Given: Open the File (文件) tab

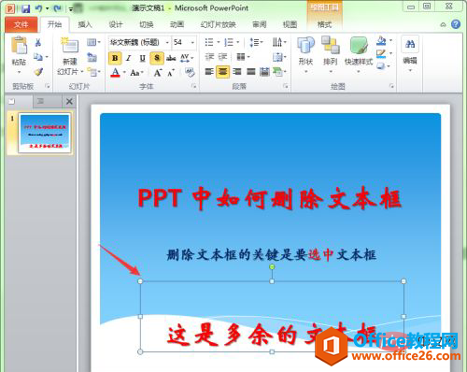Looking at the screenshot, I should (x=21, y=24).
